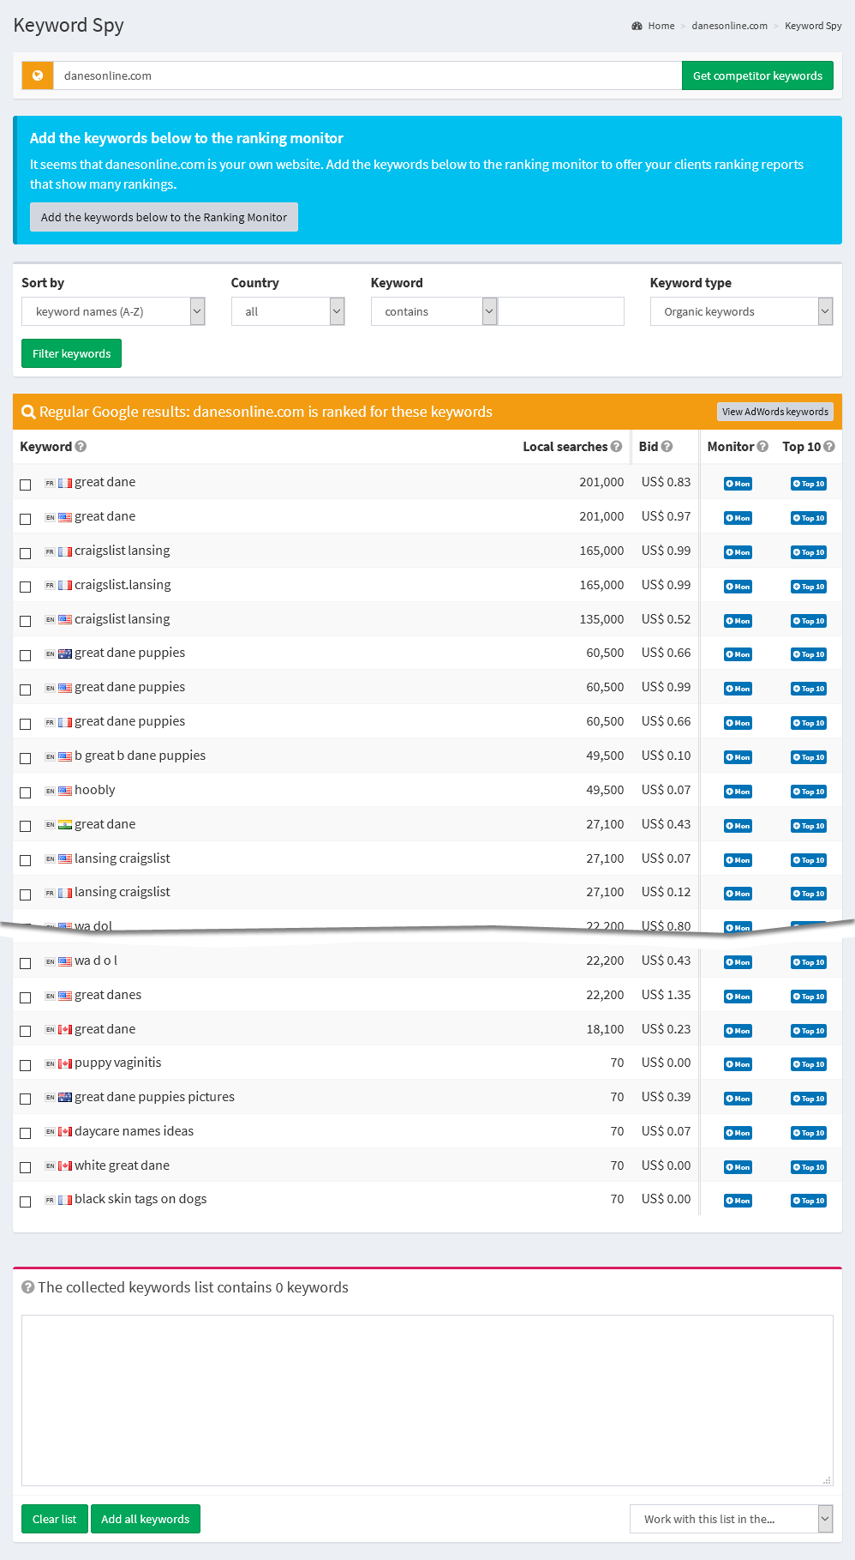Click Top 10 icon for puppy vaginitis row

tap(809, 1064)
